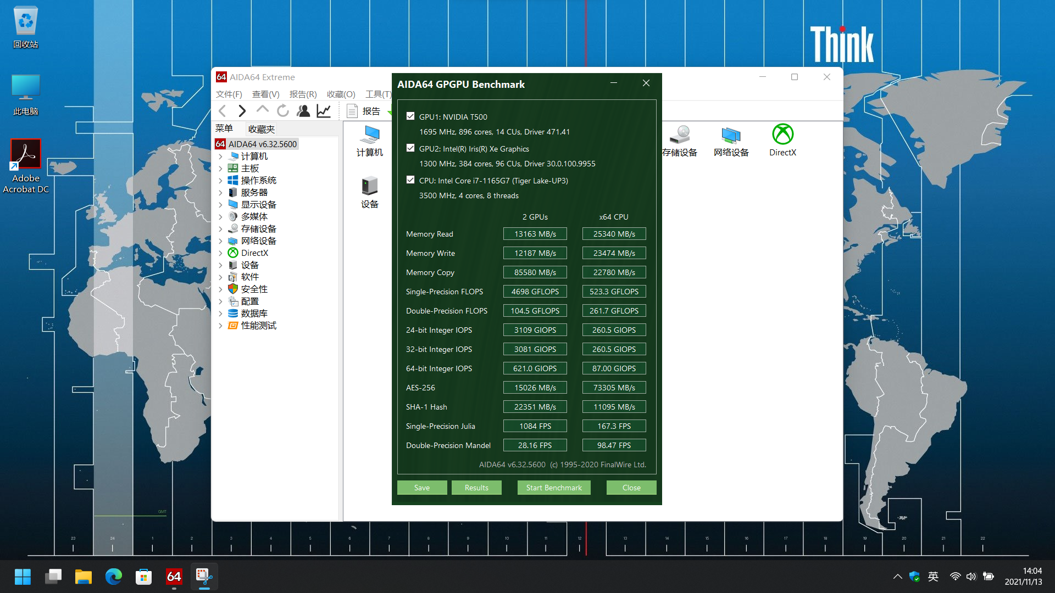Expand the 存储设备 tree node
Image resolution: width=1055 pixels, height=593 pixels.
coord(221,229)
